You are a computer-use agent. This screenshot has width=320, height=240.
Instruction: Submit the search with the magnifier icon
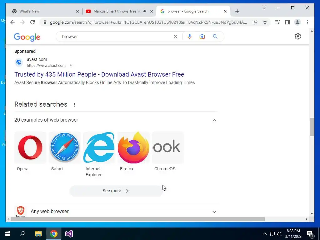tap(215, 37)
